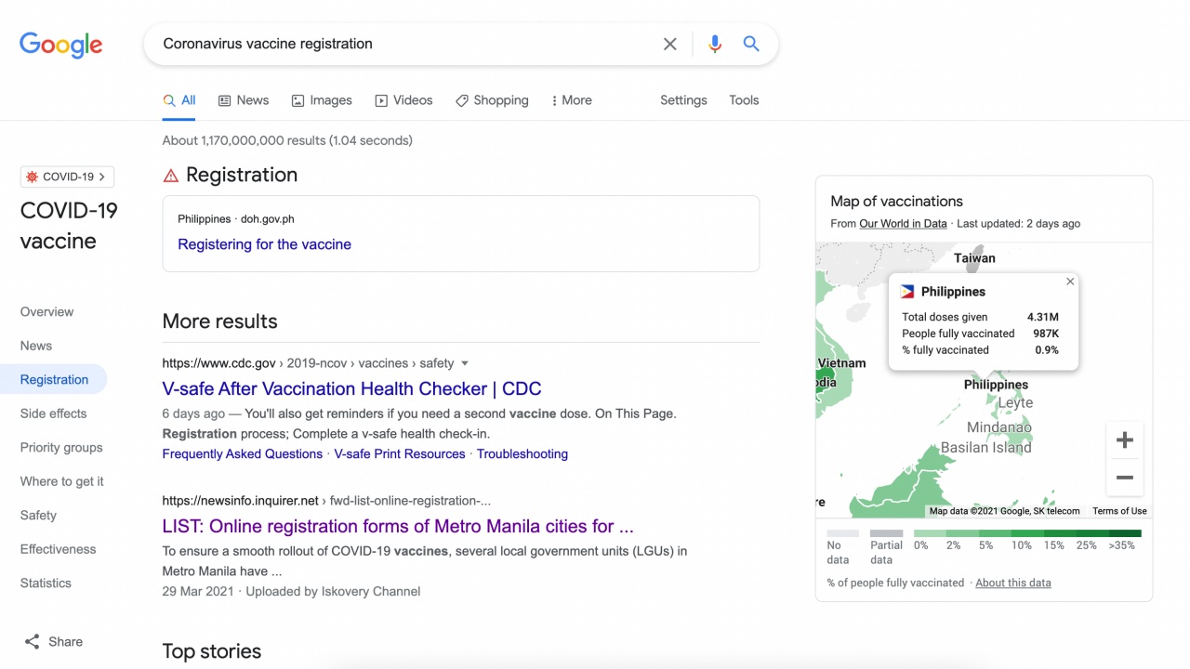1190x669 pixels.
Task: Open the COVID-19 chip with chevron
Action: coord(67,177)
